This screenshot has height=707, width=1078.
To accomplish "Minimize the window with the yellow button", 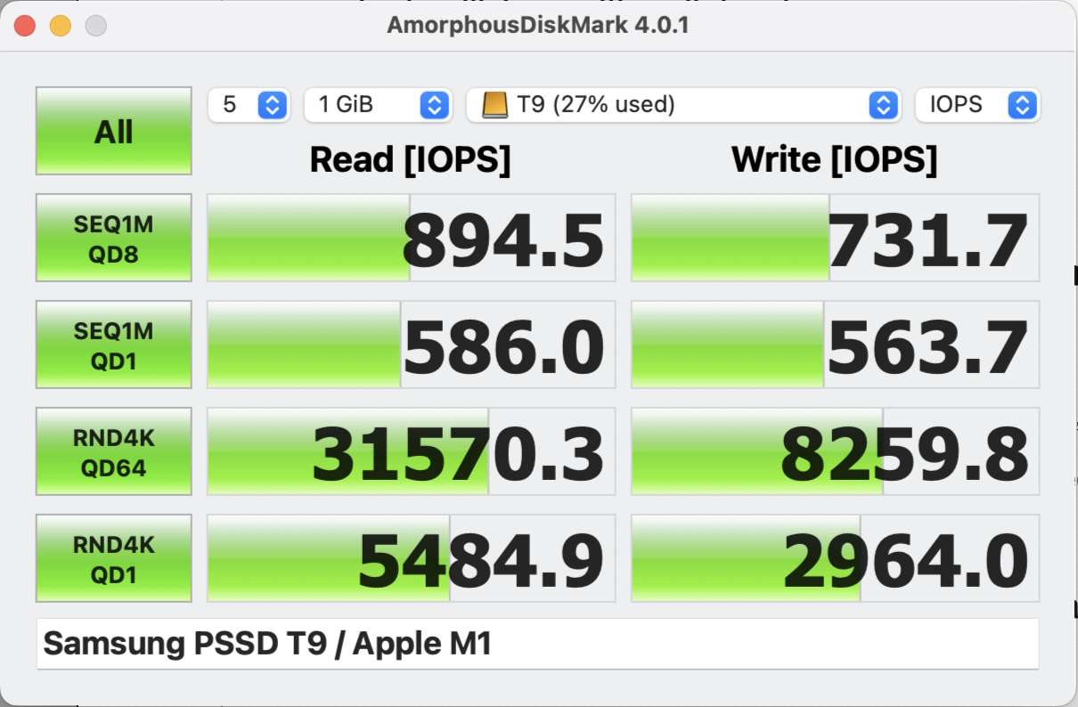I will click(61, 26).
